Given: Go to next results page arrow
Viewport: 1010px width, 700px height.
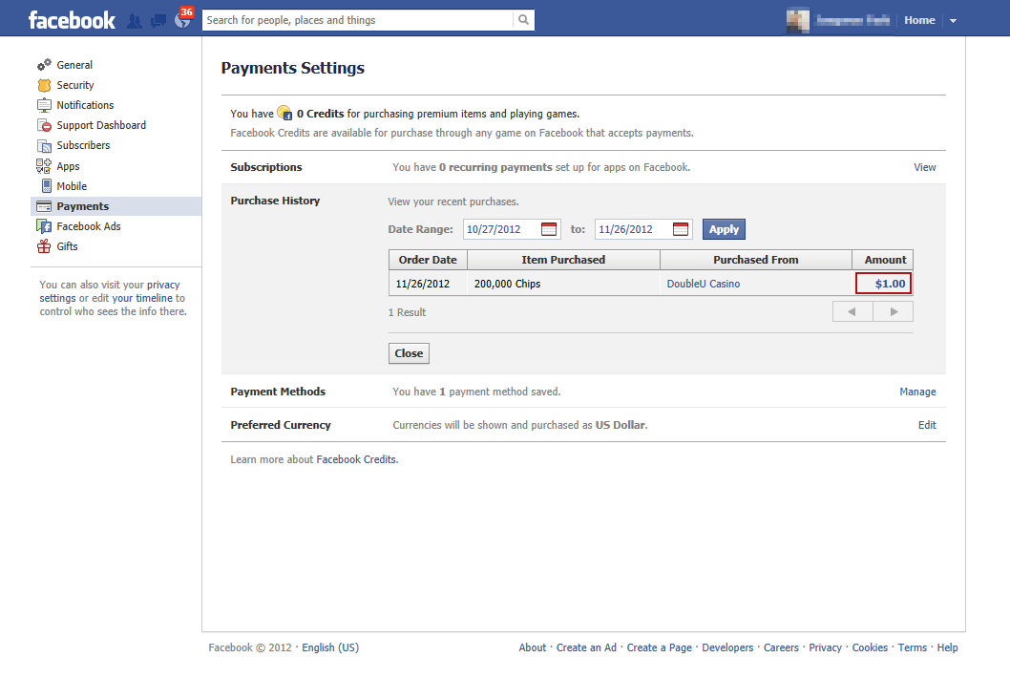Looking at the screenshot, I should (894, 311).
